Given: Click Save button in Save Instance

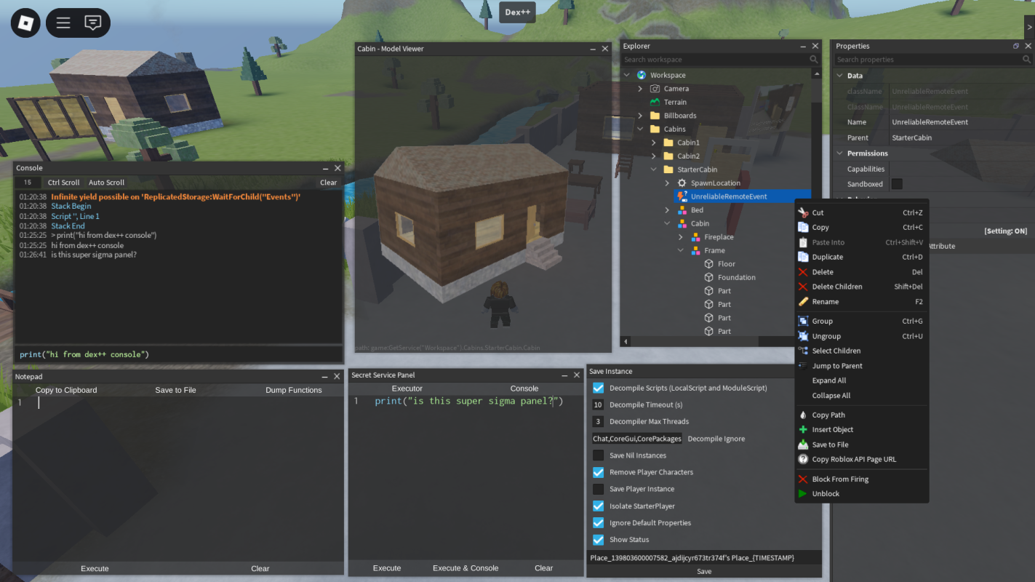Looking at the screenshot, I should click(704, 571).
